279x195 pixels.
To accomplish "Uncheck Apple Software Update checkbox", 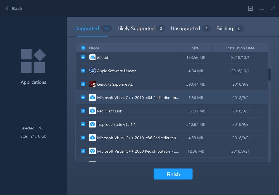I will pyautogui.click(x=83, y=71).
